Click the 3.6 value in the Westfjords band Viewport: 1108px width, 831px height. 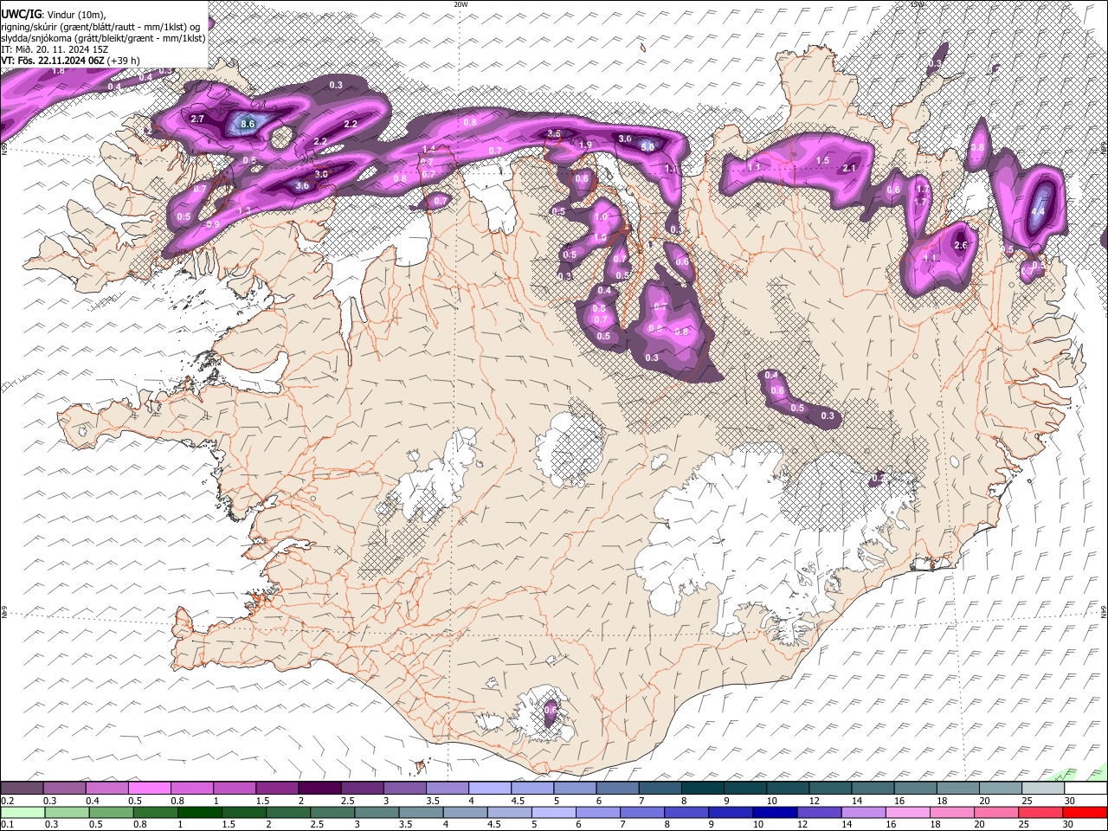click(x=302, y=186)
